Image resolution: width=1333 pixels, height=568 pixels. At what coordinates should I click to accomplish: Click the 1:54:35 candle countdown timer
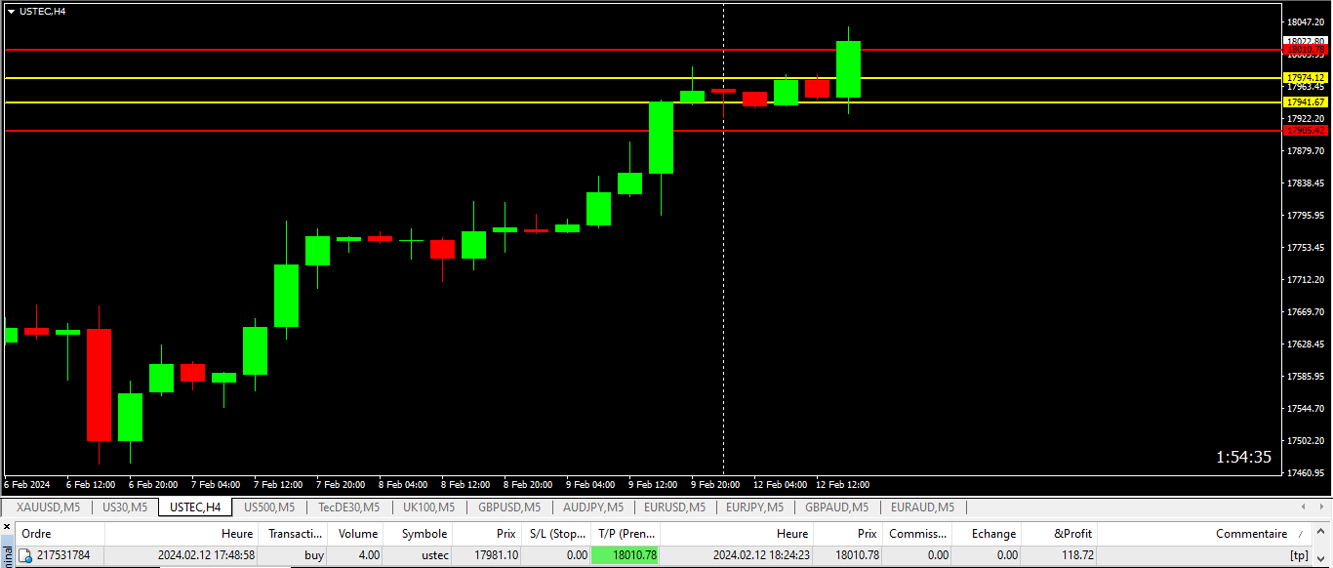tap(1243, 457)
